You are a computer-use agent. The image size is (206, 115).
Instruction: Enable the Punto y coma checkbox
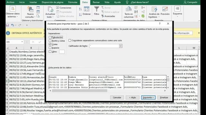pyautogui.click(x=50, y=41)
